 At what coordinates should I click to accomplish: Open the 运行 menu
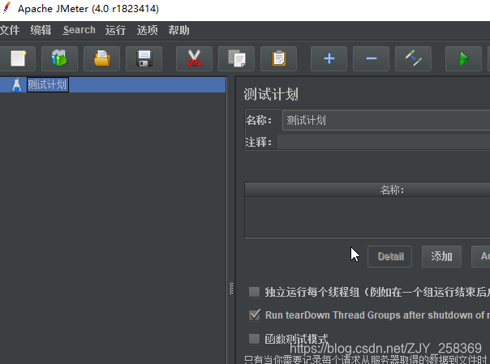coord(116,30)
